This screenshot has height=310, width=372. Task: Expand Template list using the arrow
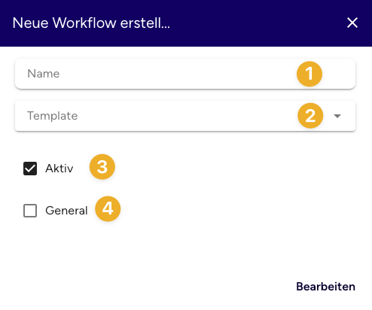[x=337, y=116]
